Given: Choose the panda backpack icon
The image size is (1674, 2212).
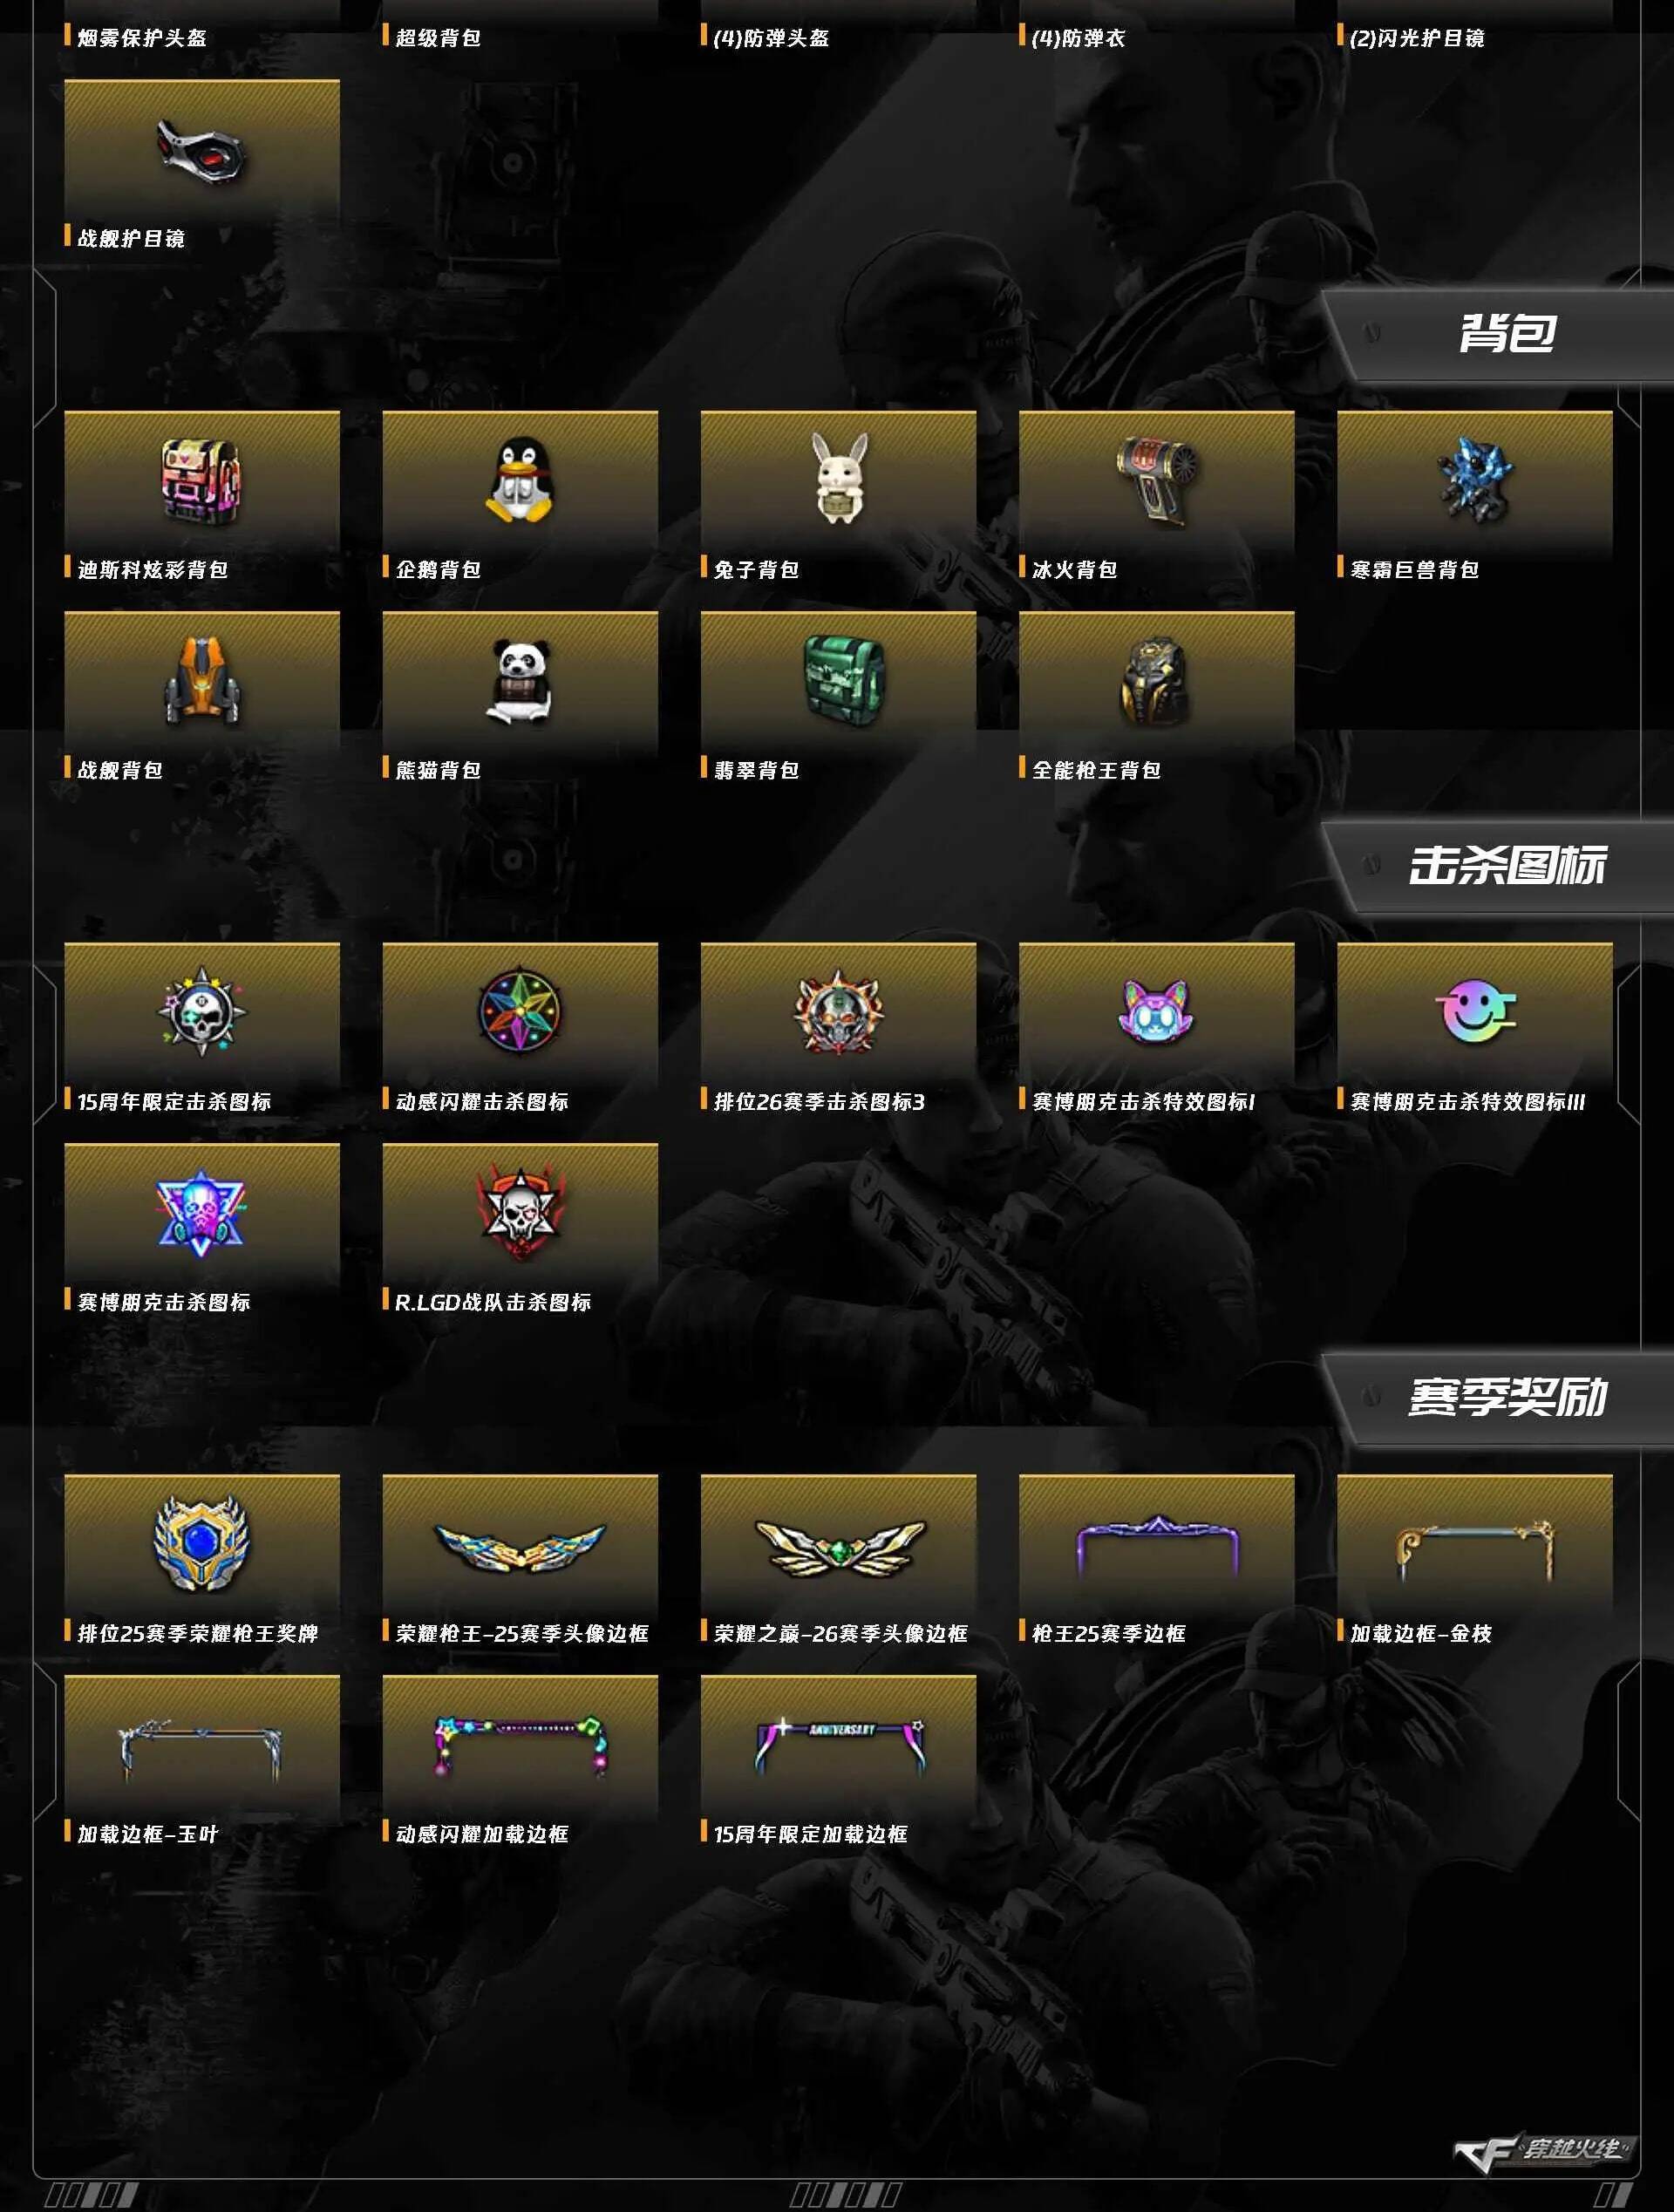Looking at the screenshot, I should [519, 681].
